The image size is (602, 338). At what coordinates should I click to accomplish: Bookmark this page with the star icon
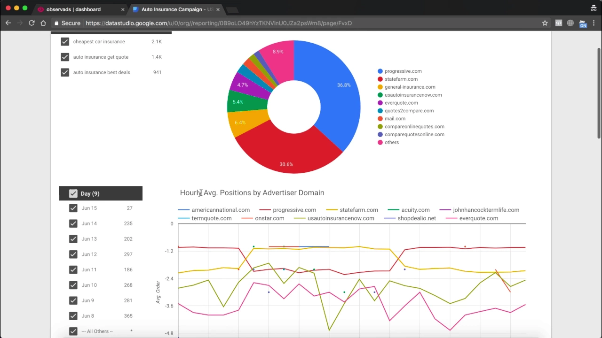[545, 23]
